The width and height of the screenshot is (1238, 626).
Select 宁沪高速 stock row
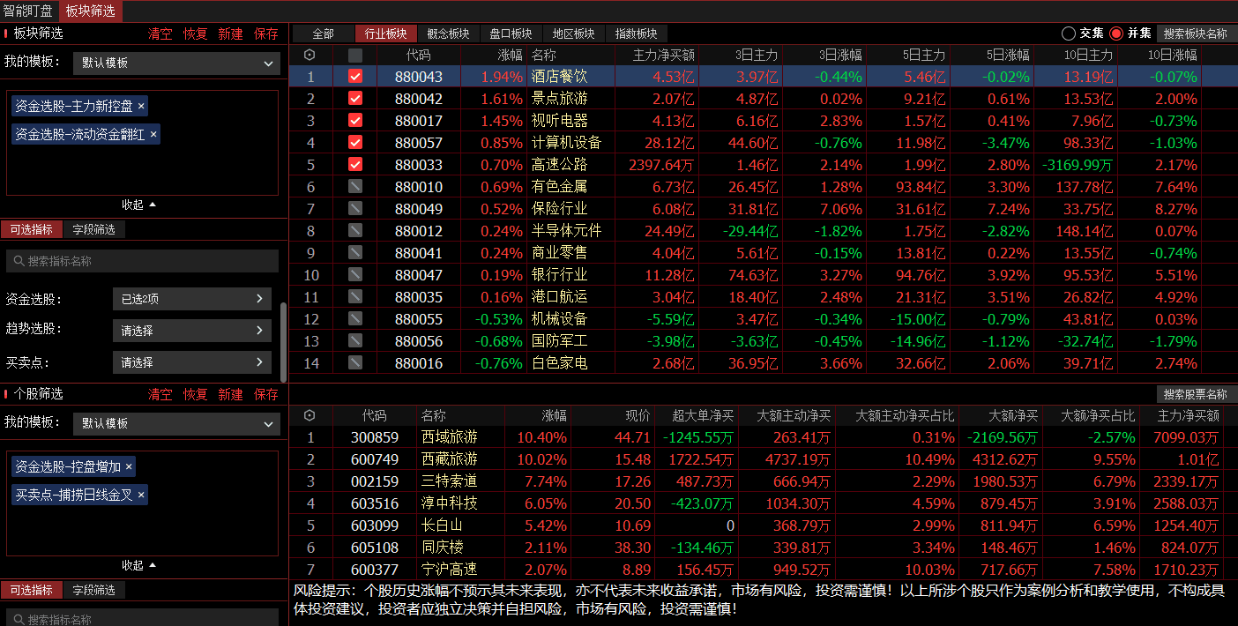point(763,570)
